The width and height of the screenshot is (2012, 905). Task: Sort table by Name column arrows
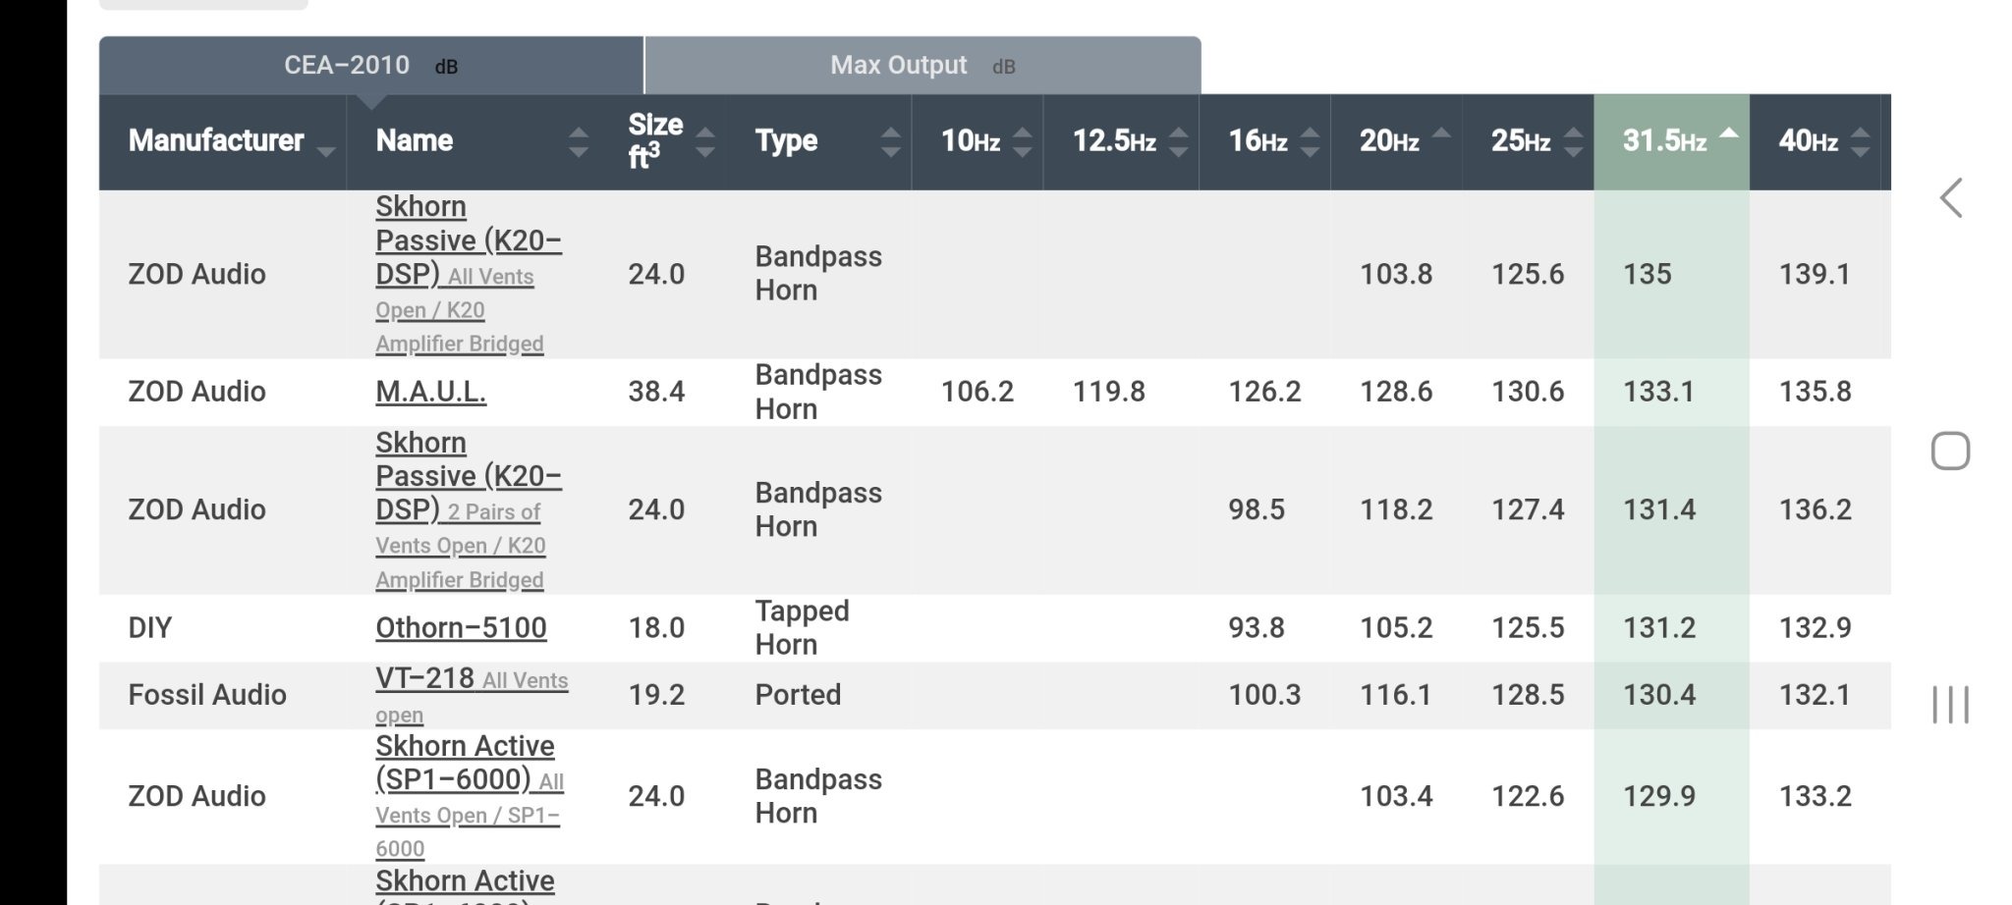point(579,142)
